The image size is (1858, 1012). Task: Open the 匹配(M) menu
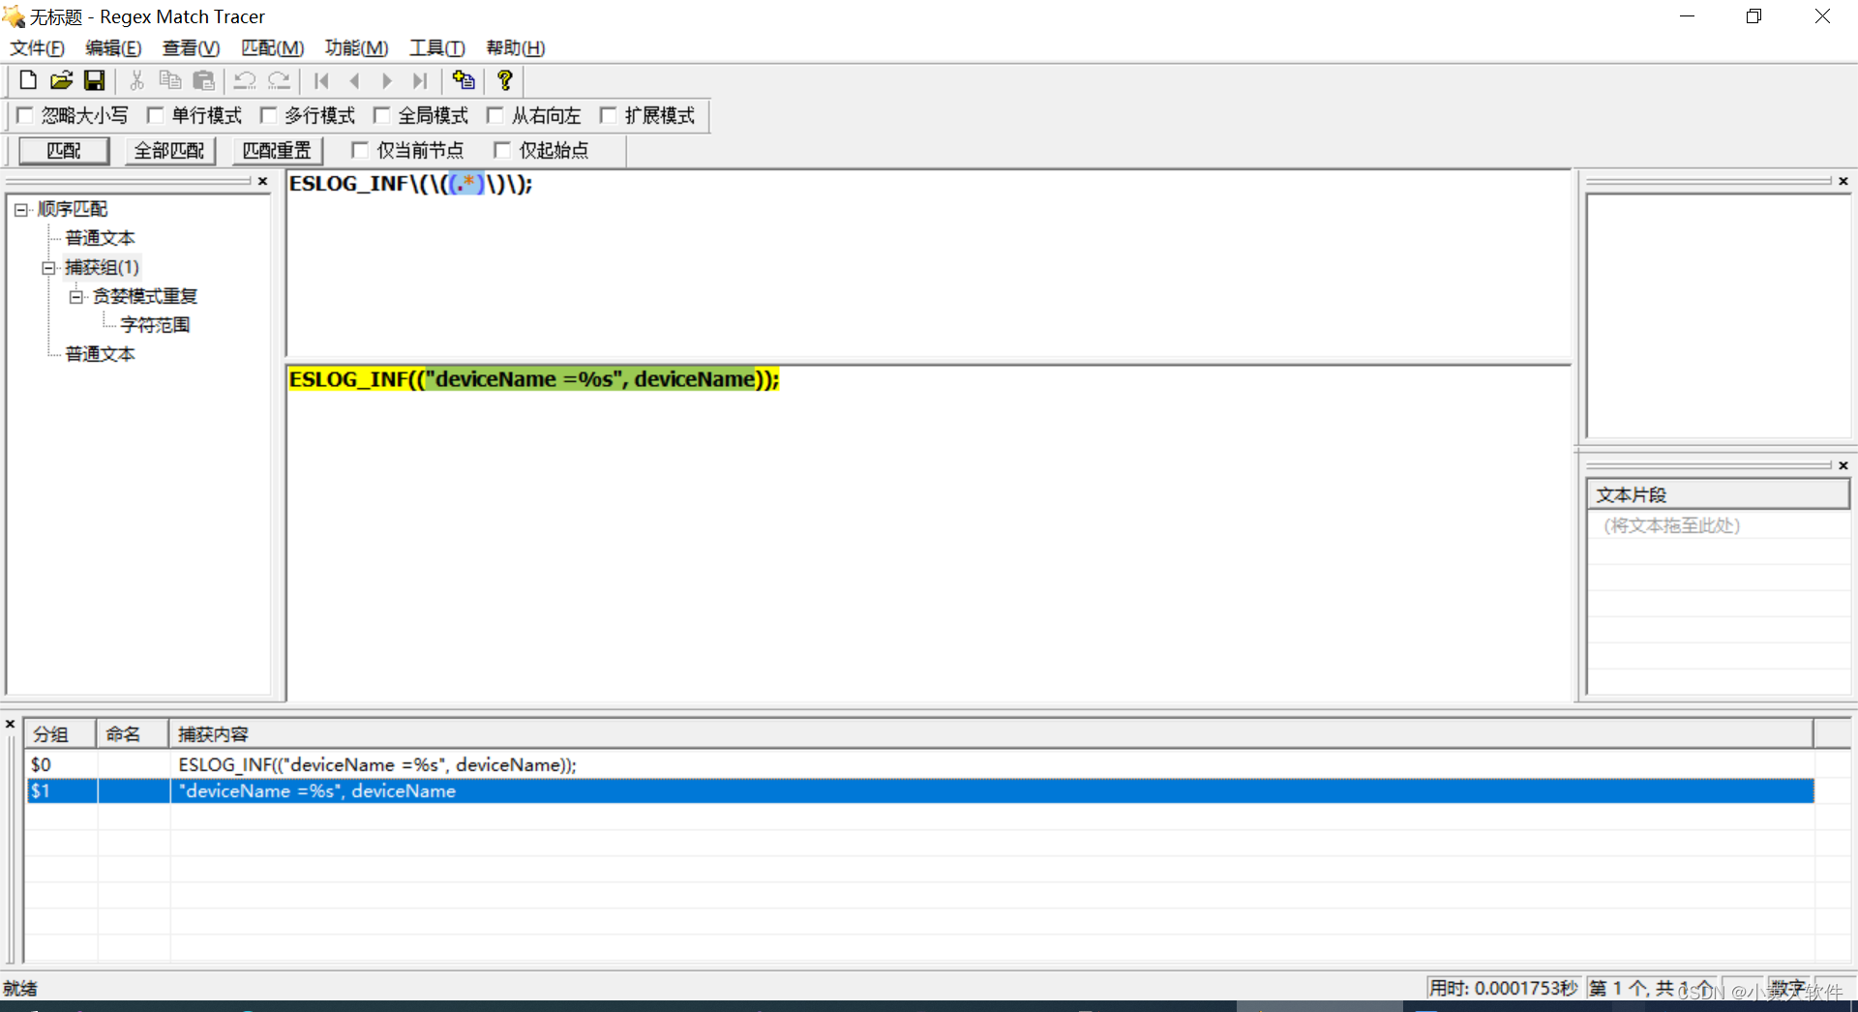click(x=272, y=48)
